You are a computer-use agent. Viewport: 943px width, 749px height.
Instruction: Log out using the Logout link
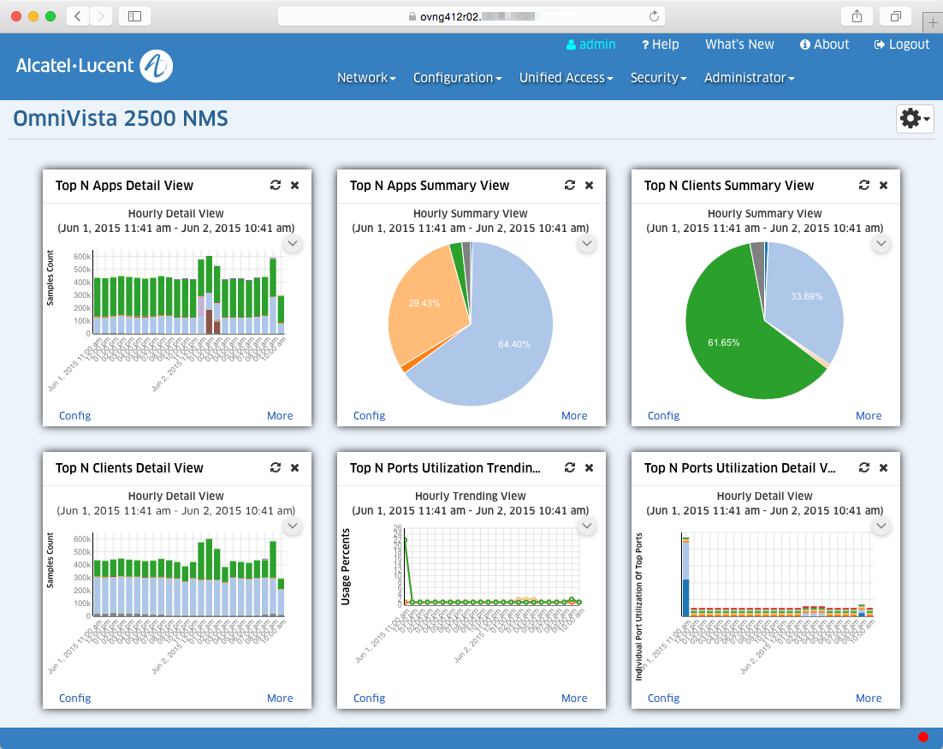tap(901, 45)
